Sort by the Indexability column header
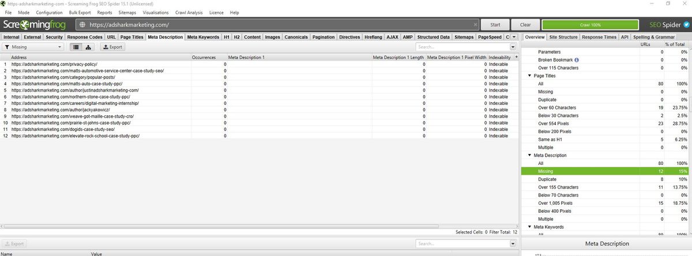 pos(499,58)
